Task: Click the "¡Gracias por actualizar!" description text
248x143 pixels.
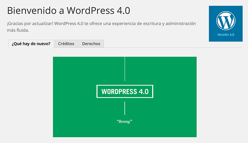Action: [101, 27]
